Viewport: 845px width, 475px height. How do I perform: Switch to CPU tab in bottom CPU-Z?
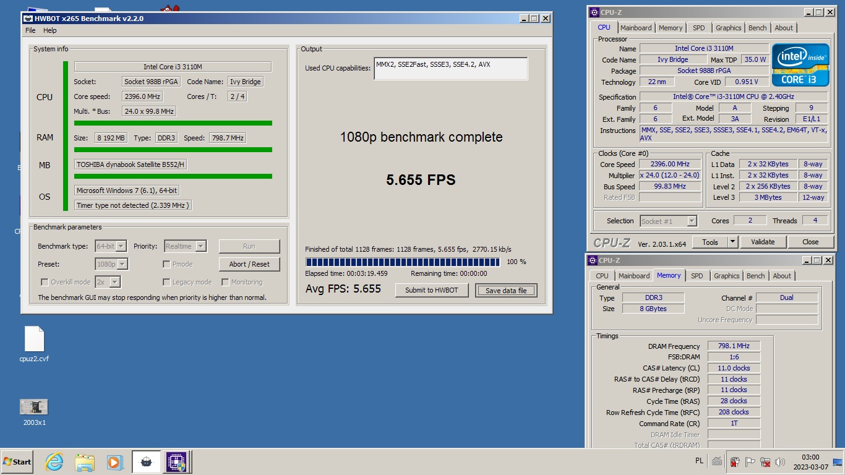pos(602,276)
